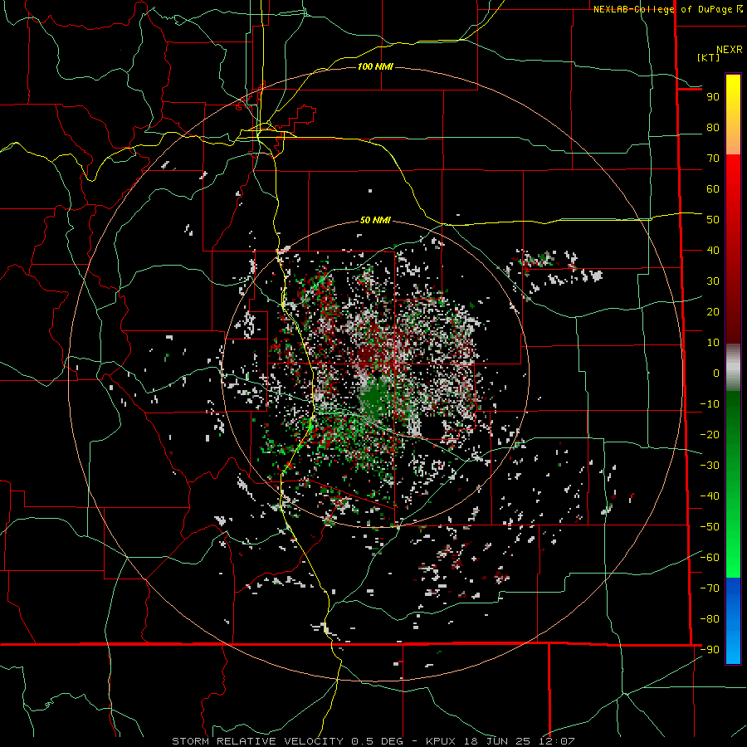Click the 20 value on velocity scale
The image size is (747, 747).
pos(713,312)
